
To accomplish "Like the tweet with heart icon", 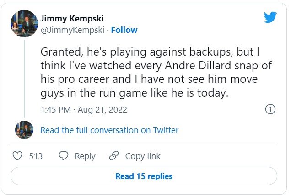I will pyautogui.click(x=17, y=156).
